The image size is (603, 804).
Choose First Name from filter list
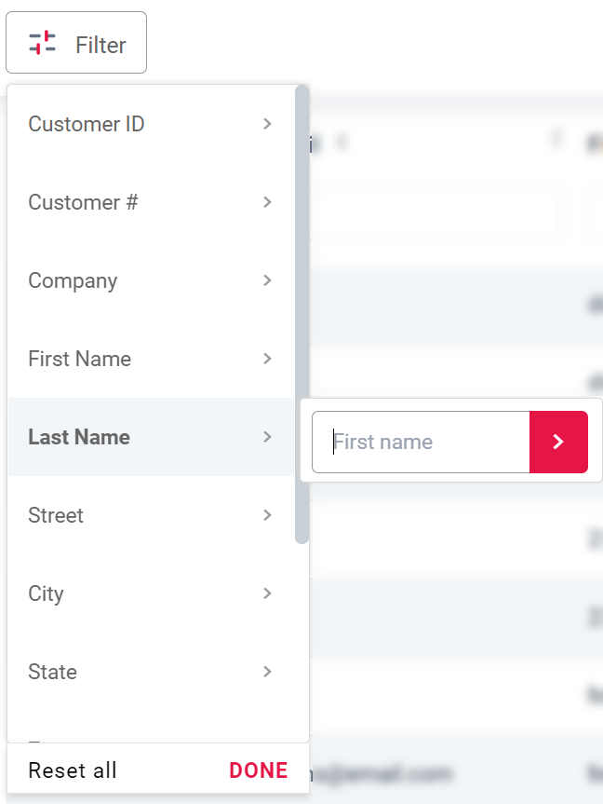(79, 359)
